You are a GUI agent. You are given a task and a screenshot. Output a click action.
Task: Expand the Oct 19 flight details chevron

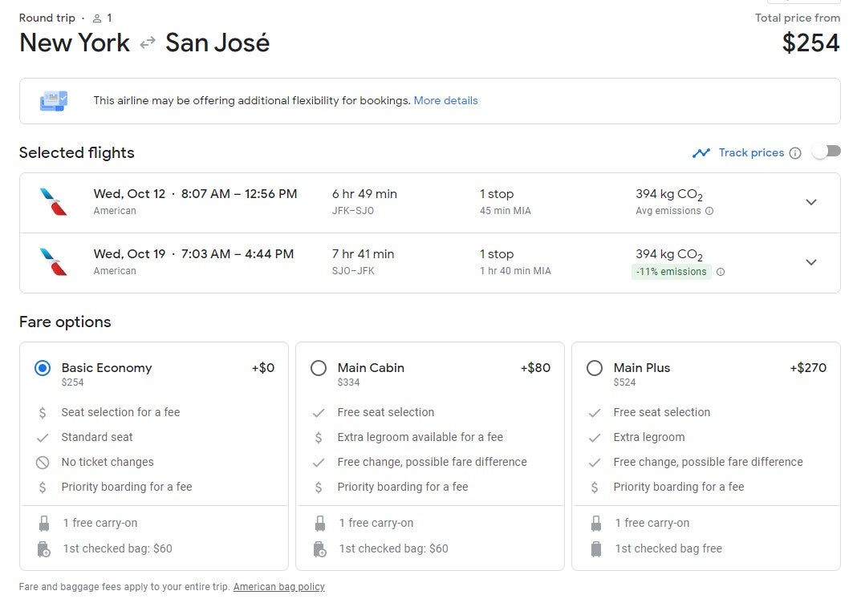(811, 262)
